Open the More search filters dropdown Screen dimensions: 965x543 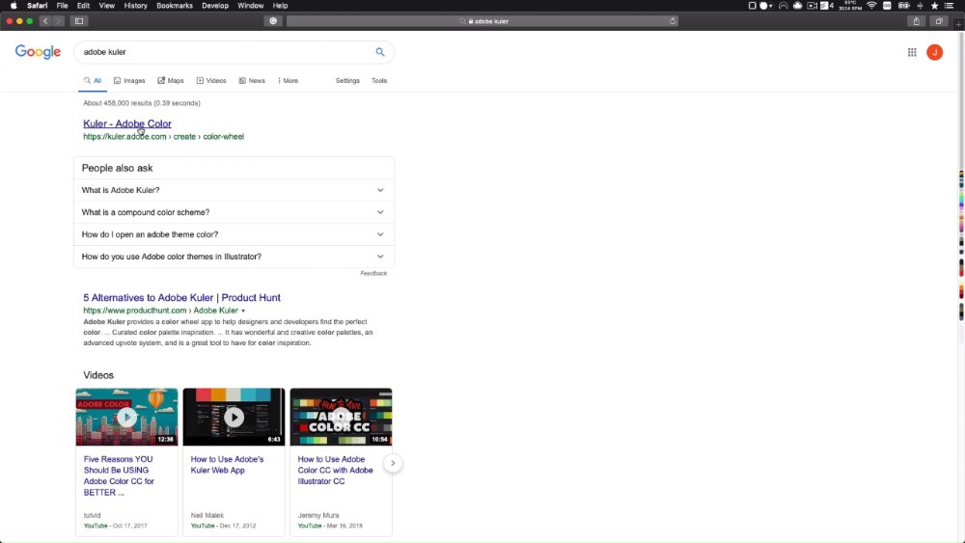point(288,81)
